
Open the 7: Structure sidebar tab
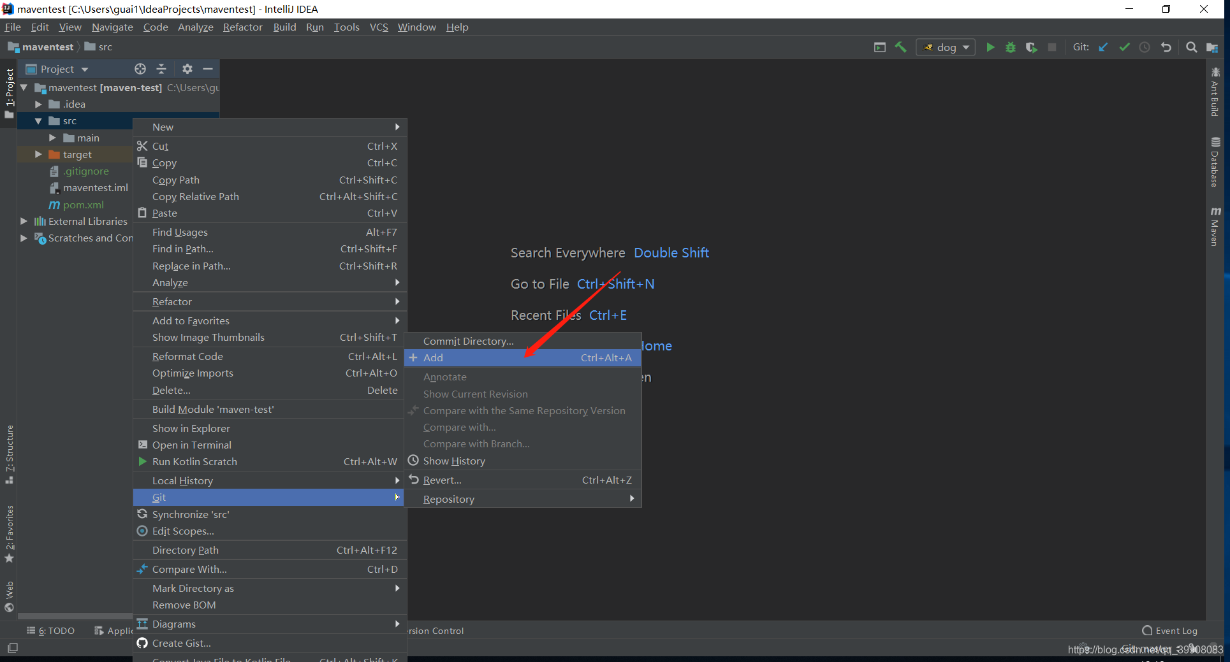click(9, 454)
